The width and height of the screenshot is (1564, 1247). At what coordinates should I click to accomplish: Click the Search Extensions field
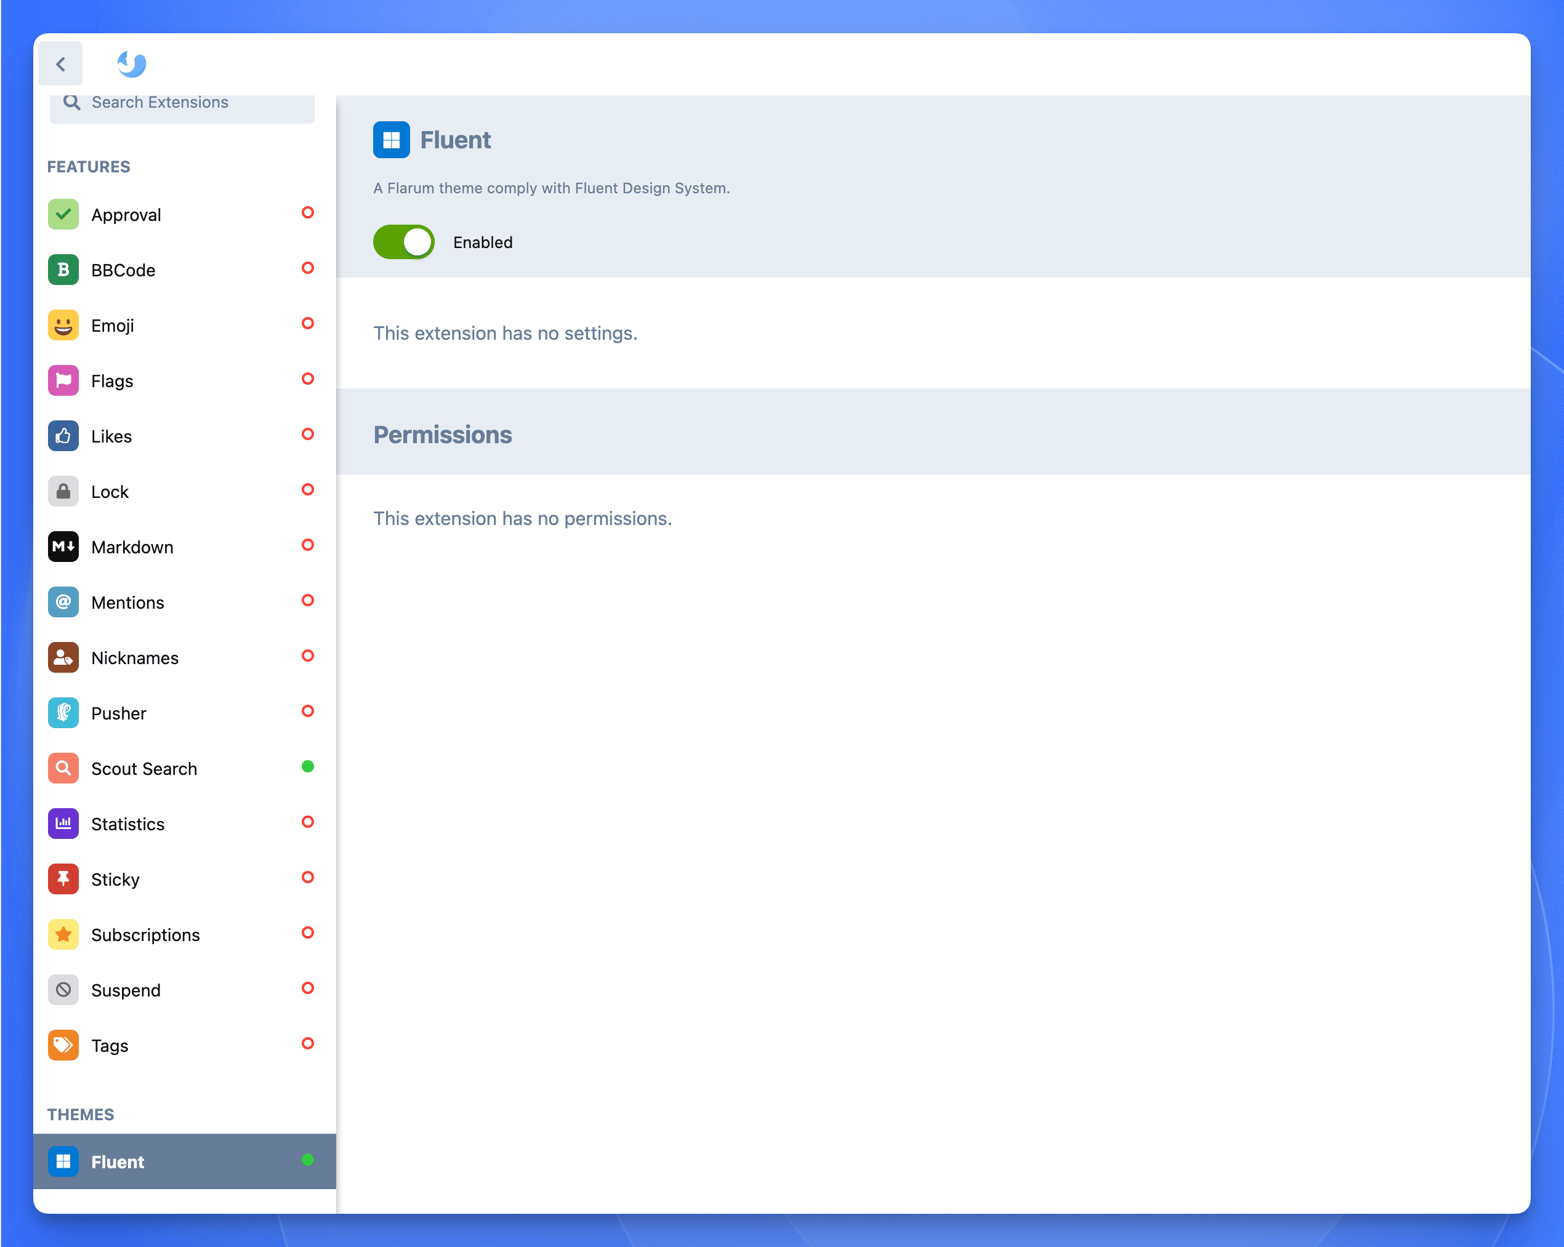[182, 102]
